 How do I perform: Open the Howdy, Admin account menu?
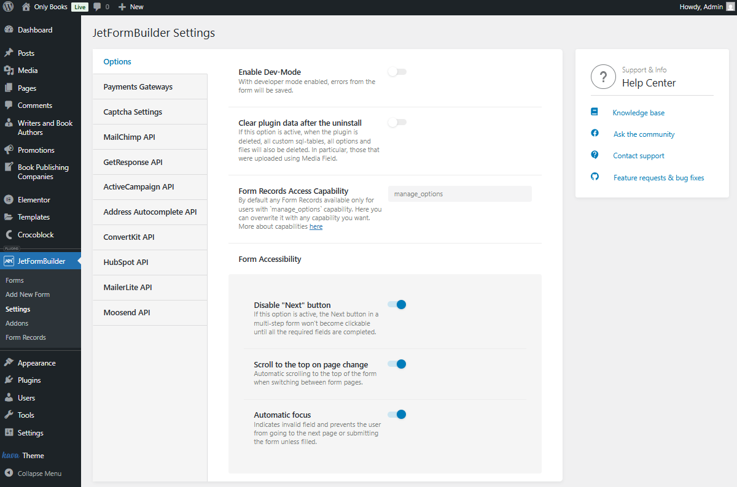[x=703, y=7]
